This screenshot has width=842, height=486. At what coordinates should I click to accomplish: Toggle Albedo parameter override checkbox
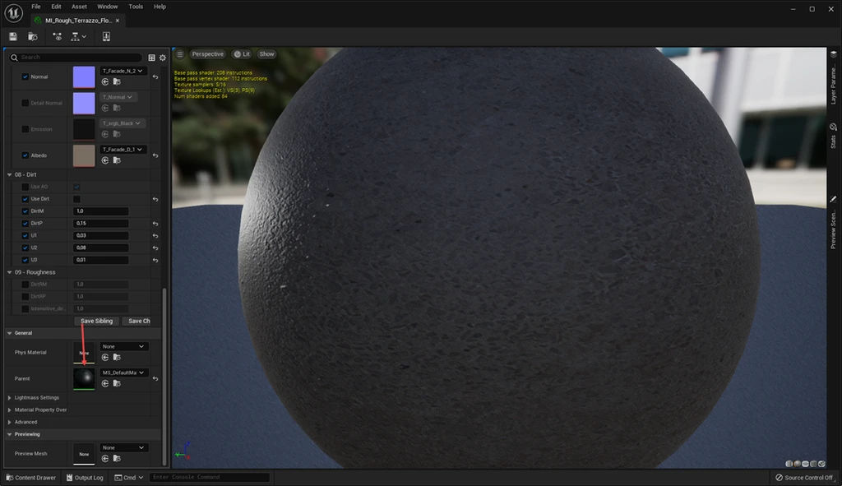(25, 155)
